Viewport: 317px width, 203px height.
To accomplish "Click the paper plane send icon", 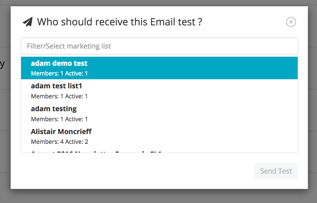I will (27, 22).
